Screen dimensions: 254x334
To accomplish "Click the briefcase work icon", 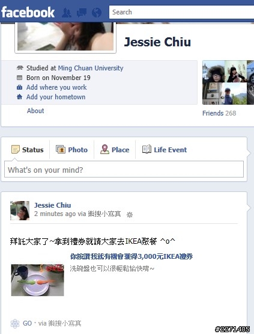I will [19, 87].
